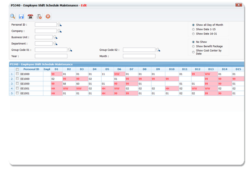Open lookup for Personal ID field
The width and height of the screenshot is (249, 169).
click(59, 25)
